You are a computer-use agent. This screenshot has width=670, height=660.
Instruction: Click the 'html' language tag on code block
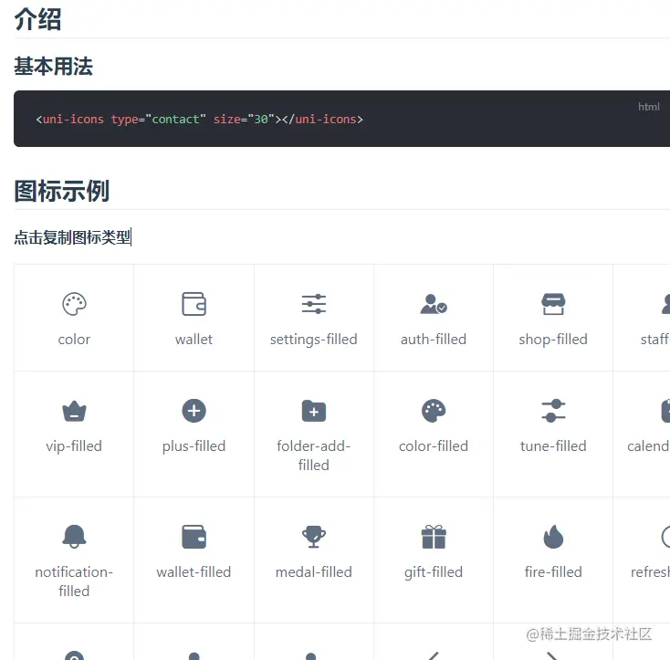tap(649, 107)
